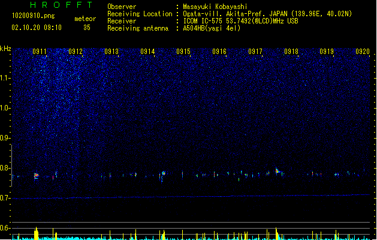Click the HROFFT title text

pos(61,5)
